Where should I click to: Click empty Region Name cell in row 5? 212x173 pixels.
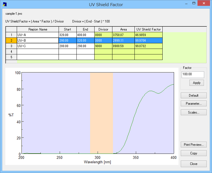(x=38, y=57)
